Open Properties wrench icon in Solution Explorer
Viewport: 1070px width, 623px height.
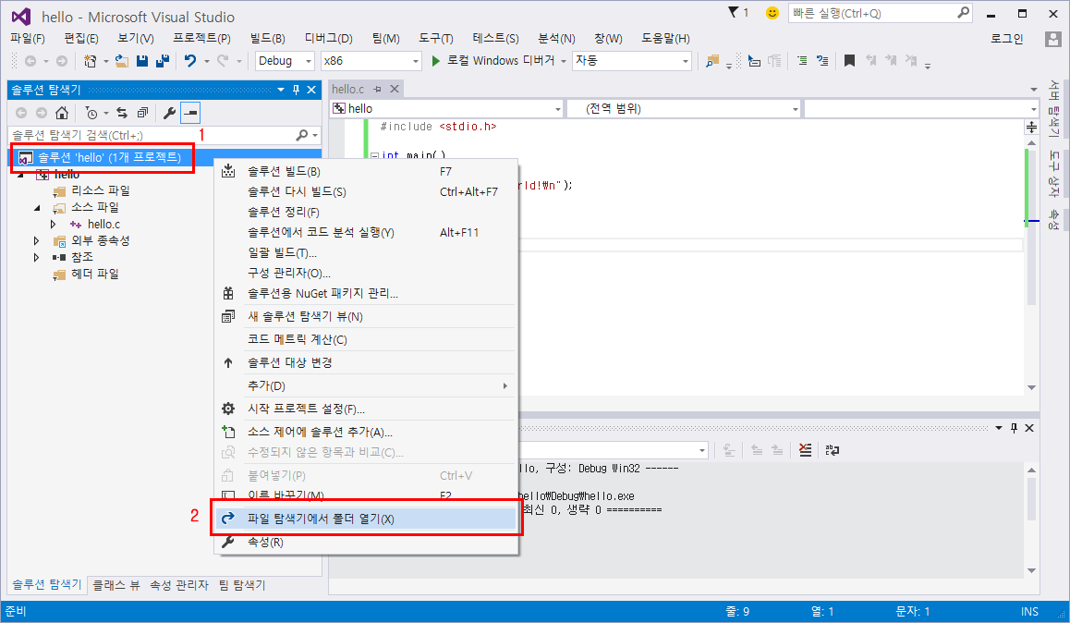(169, 113)
